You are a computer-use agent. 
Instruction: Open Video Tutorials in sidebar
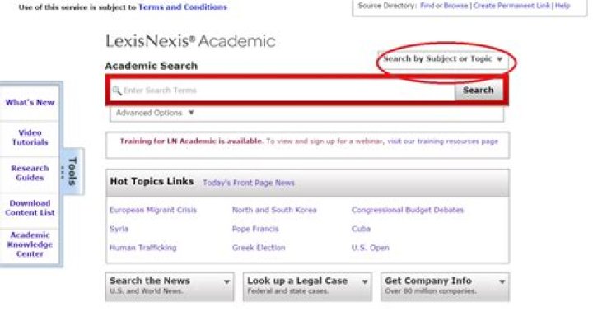click(30, 137)
